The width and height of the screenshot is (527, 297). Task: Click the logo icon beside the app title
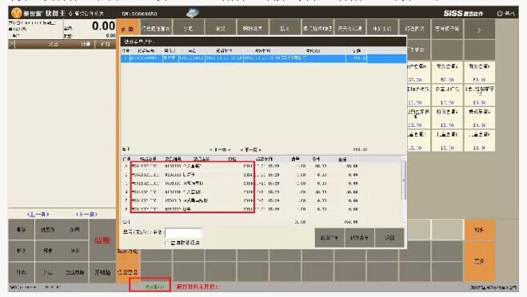click(x=16, y=13)
